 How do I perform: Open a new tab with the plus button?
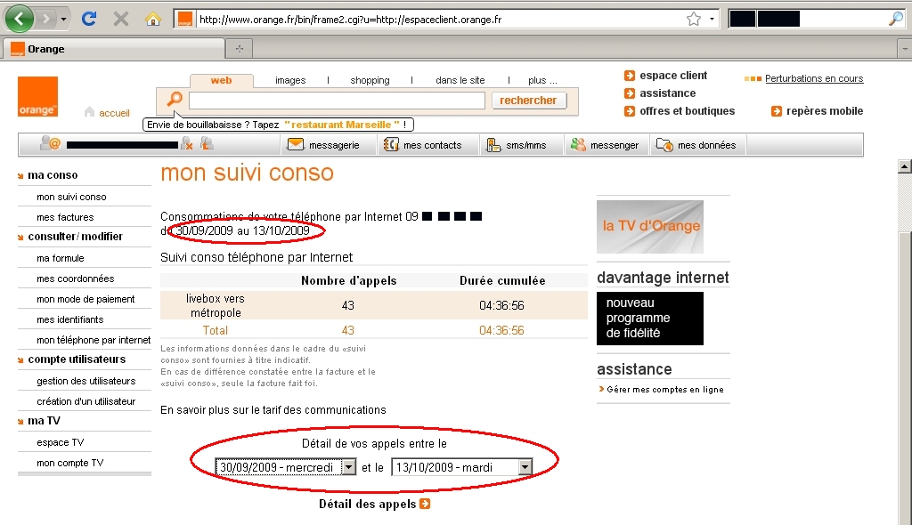pos(239,49)
